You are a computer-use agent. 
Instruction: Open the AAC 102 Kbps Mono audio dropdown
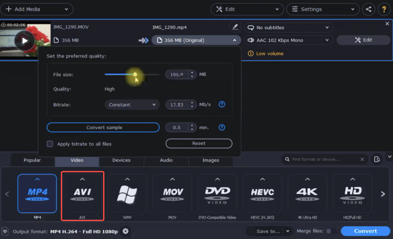(x=288, y=40)
